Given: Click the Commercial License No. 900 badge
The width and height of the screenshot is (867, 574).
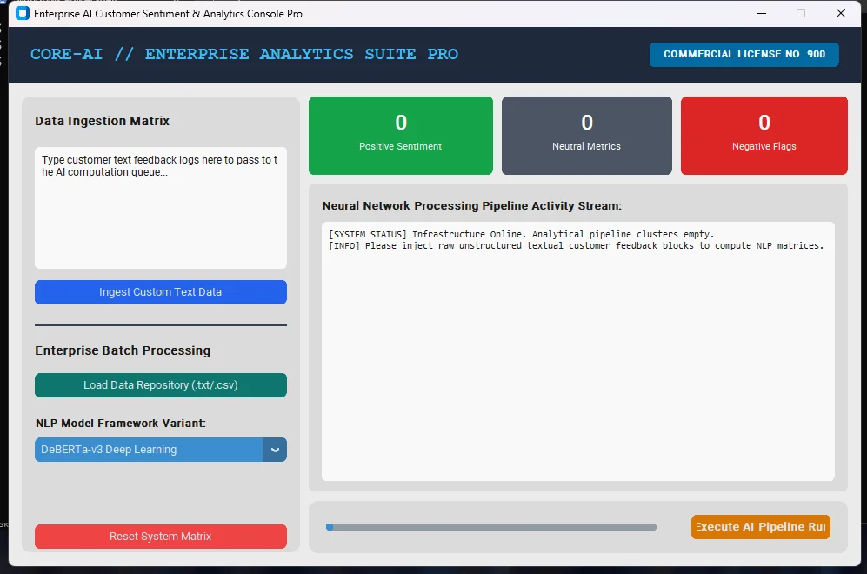Looking at the screenshot, I should [x=744, y=54].
